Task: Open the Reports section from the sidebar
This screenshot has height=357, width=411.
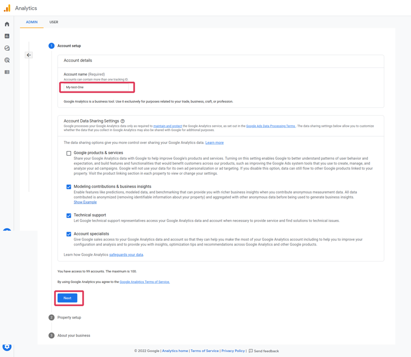Action: coord(6,36)
